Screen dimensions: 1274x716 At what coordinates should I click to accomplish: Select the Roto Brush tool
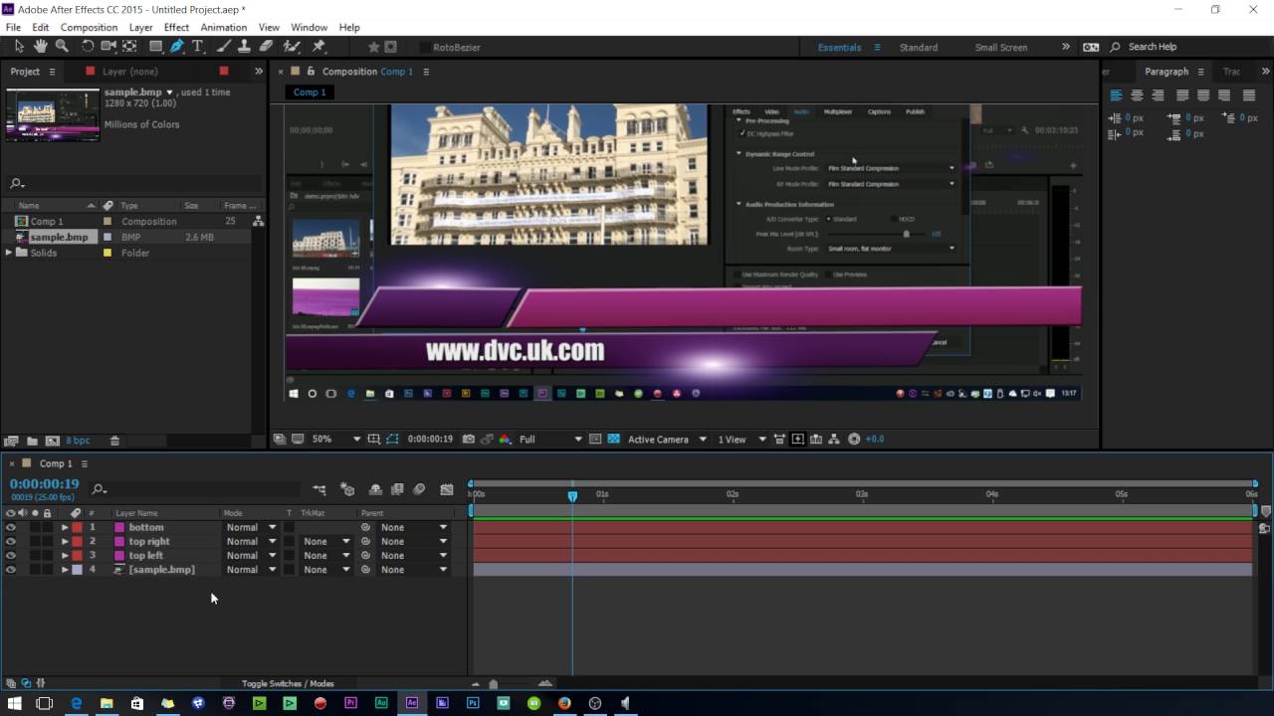click(292, 47)
